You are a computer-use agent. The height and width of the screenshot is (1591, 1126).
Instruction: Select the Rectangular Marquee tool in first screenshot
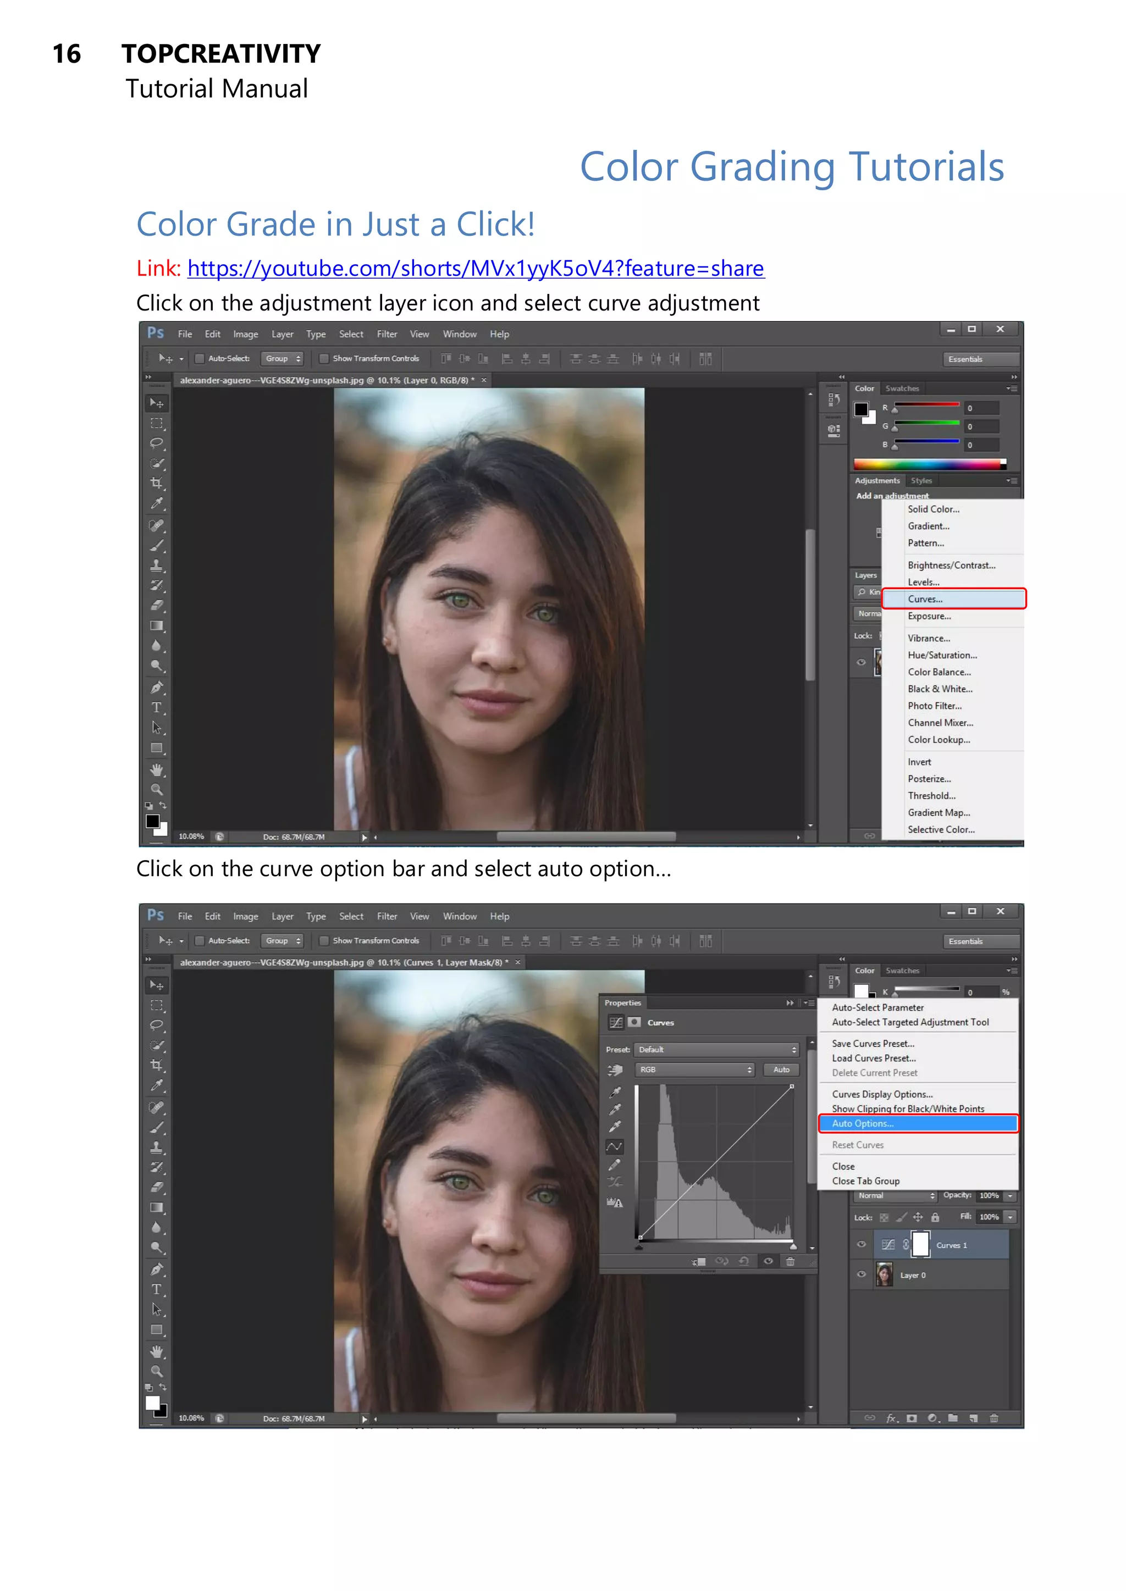tap(157, 423)
